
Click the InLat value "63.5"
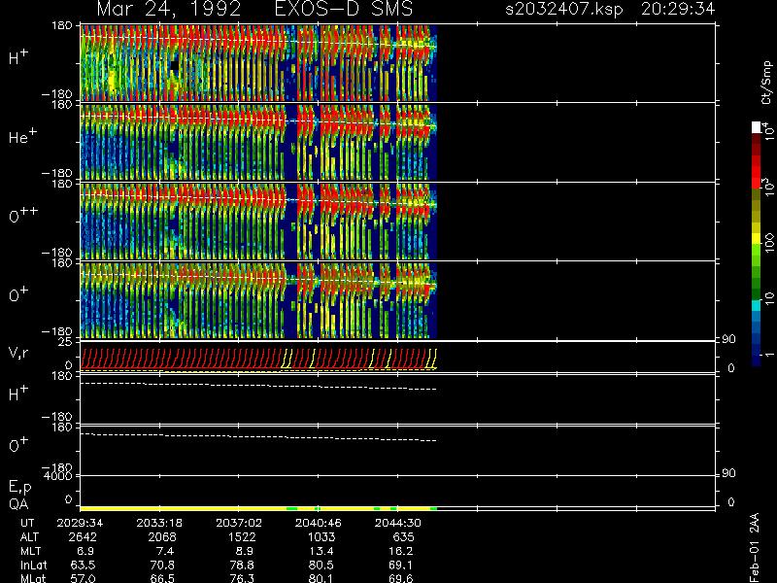point(83,565)
